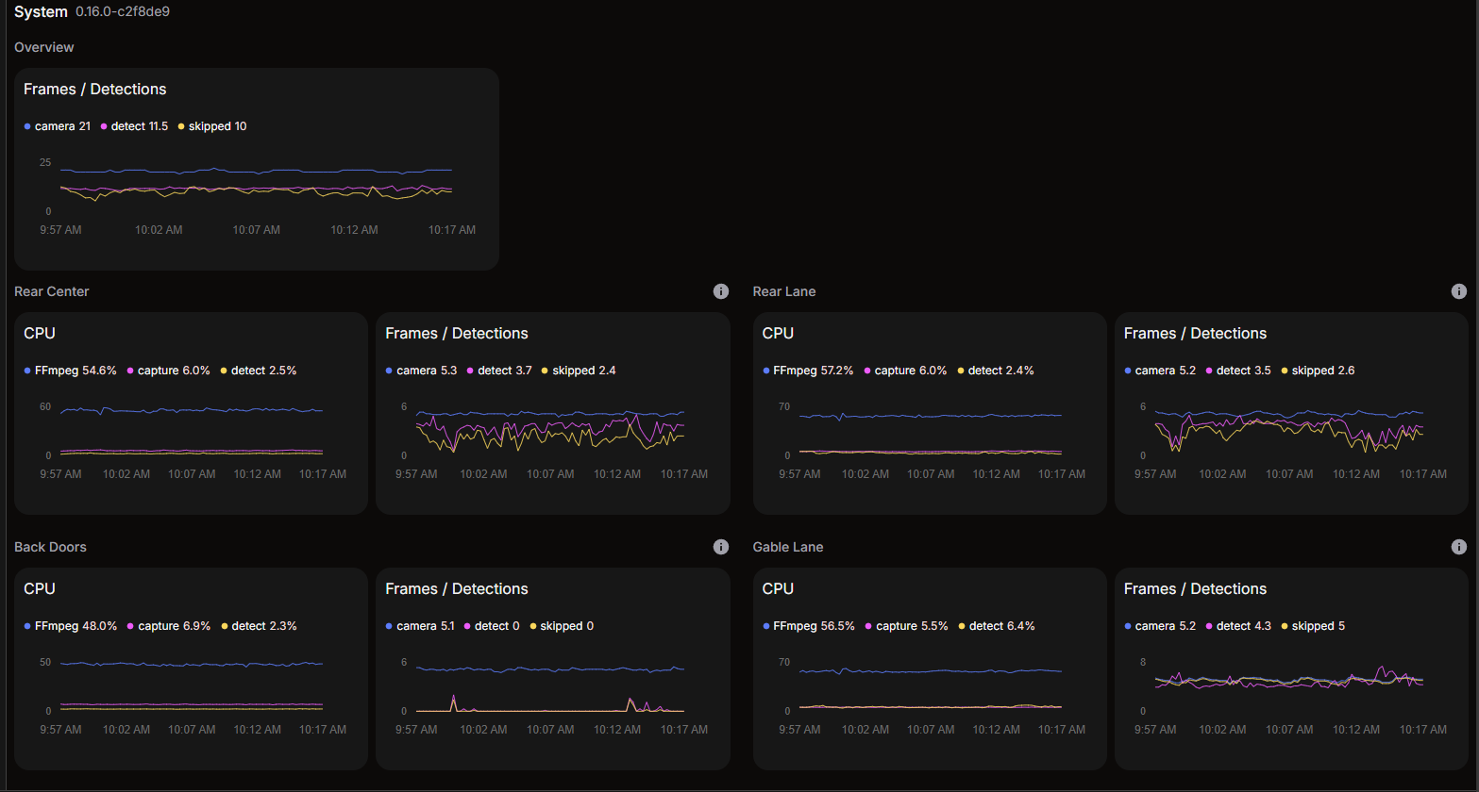Image resolution: width=1479 pixels, height=792 pixels.
Task: Open the Gable Lane info icon
Action: (x=1459, y=547)
